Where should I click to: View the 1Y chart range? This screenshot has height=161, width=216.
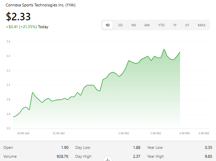[175, 25]
